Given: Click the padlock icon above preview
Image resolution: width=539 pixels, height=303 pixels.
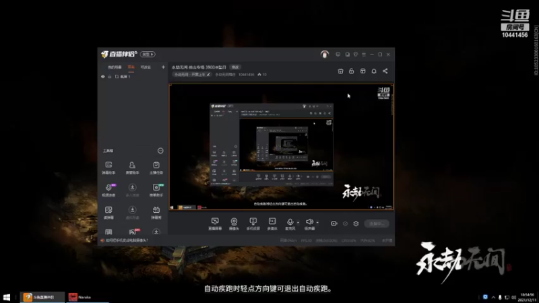Looking at the screenshot, I should [x=351, y=71].
